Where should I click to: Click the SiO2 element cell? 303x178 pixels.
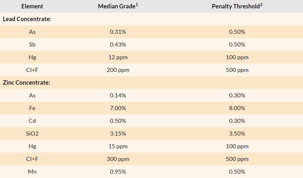[x=32, y=133]
